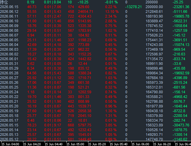This screenshot has width=191, height=146.
Task: Select the date 2026.06.12
Action: [9, 12]
